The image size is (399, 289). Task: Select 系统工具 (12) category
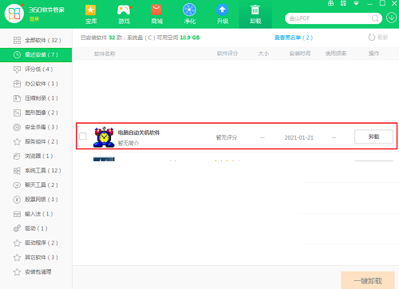click(36, 170)
